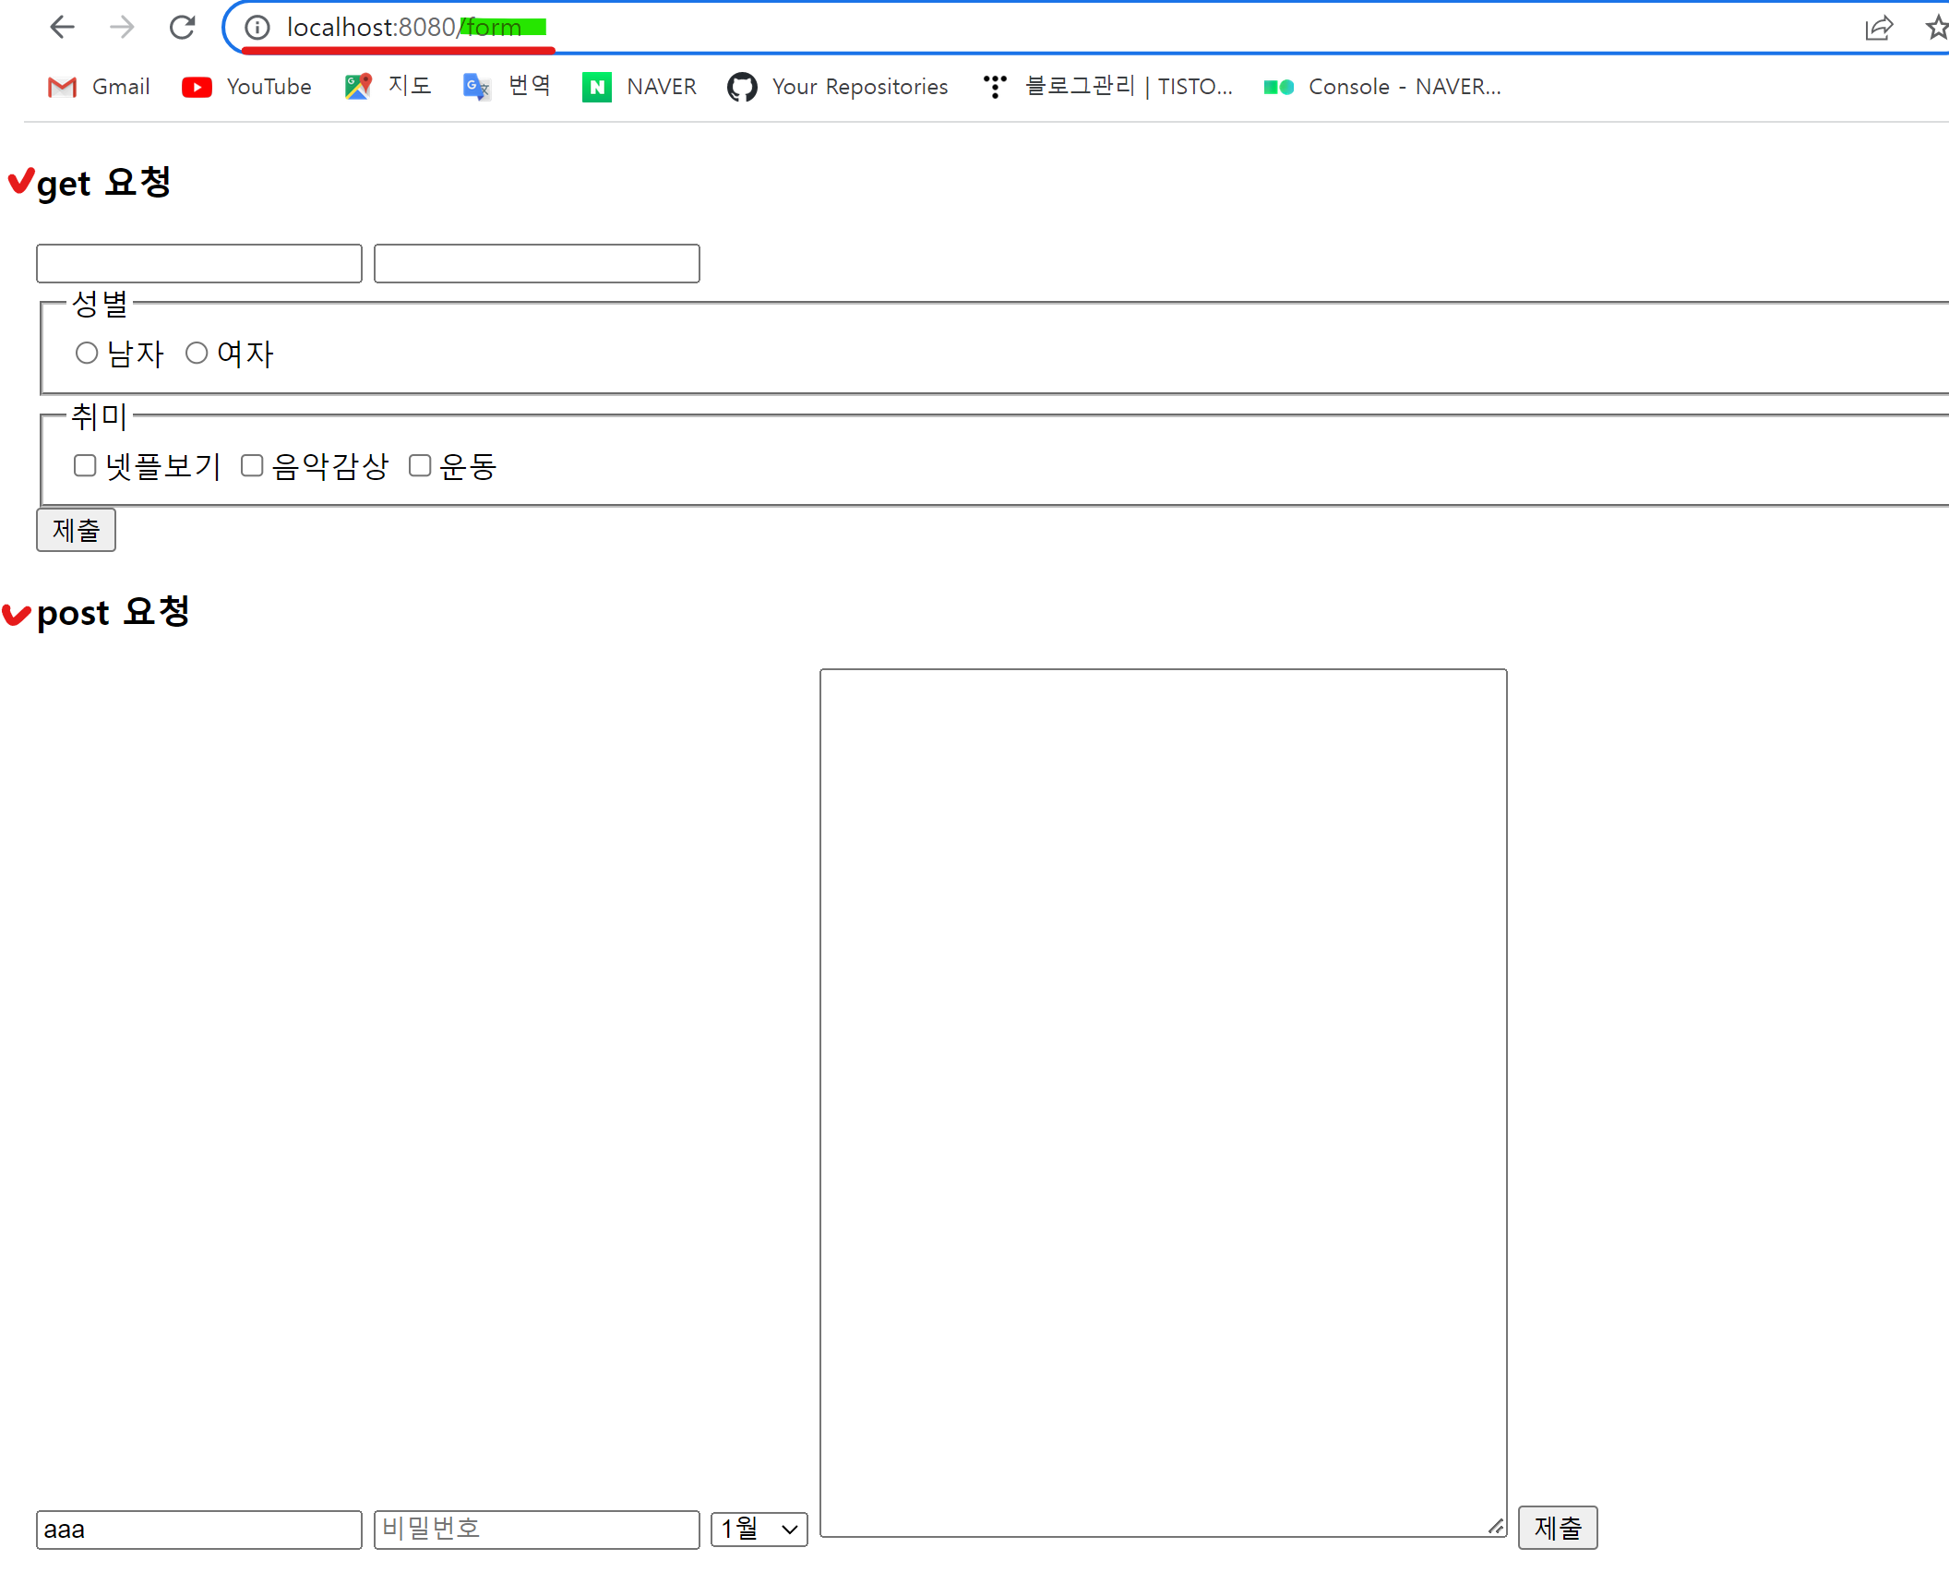This screenshot has width=1949, height=1596.
Task: Click the site information icon
Action: 257,28
